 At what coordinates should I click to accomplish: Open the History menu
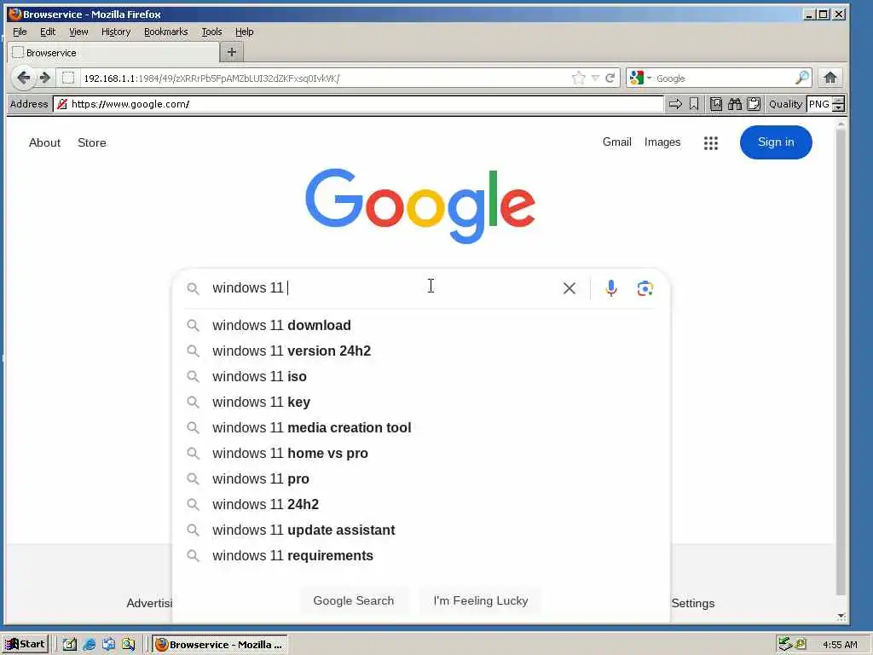[x=116, y=32]
